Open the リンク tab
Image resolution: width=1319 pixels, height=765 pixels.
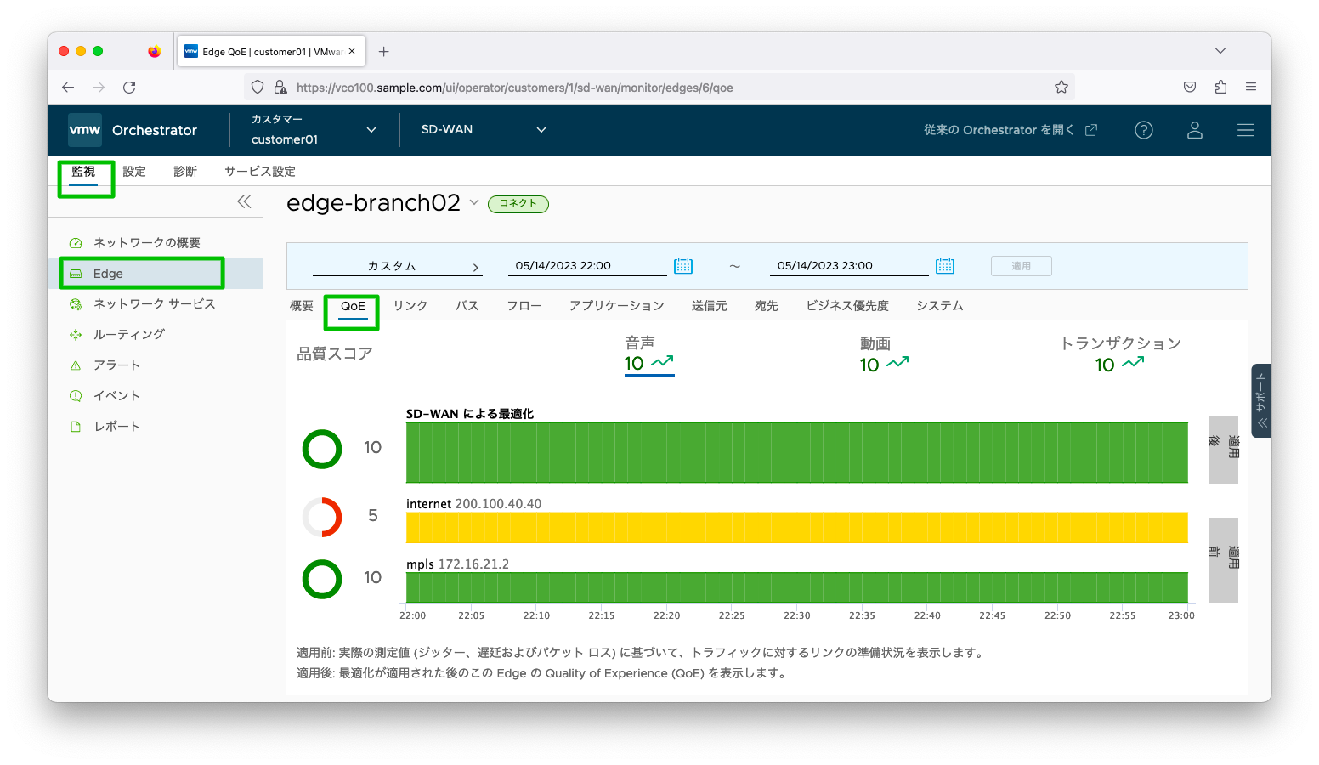tap(410, 306)
